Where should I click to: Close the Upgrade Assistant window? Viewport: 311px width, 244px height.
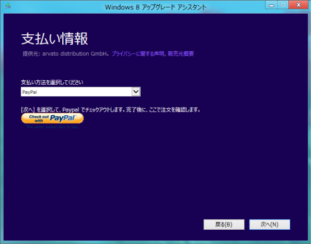click(x=299, y=5)
